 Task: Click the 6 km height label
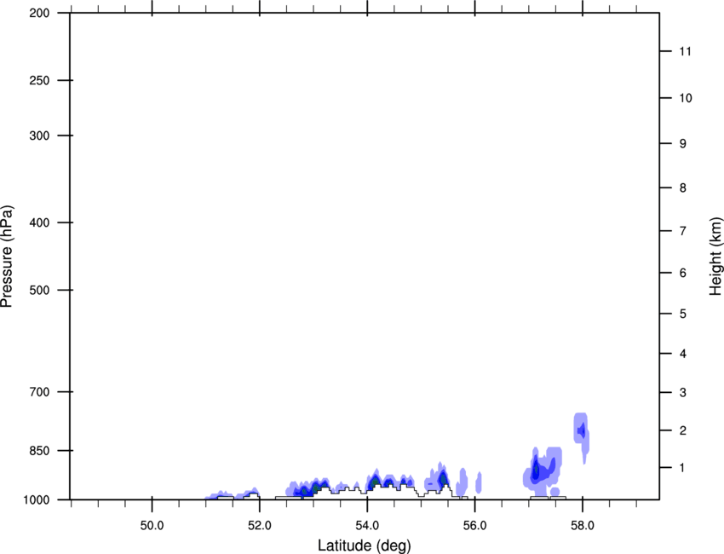click(683, 273)
